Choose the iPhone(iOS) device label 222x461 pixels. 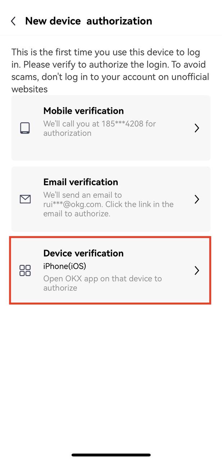pos(65,266)
